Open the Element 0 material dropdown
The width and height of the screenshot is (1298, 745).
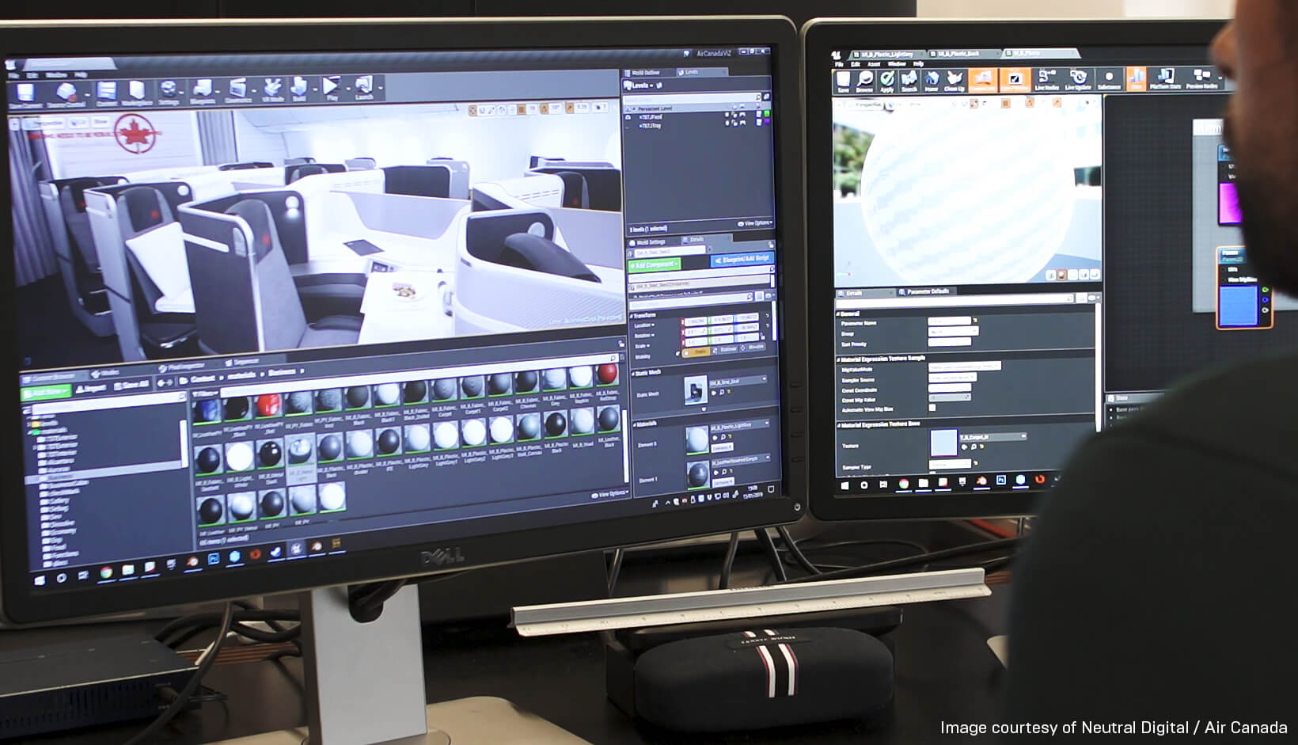[x=738, y=426]
